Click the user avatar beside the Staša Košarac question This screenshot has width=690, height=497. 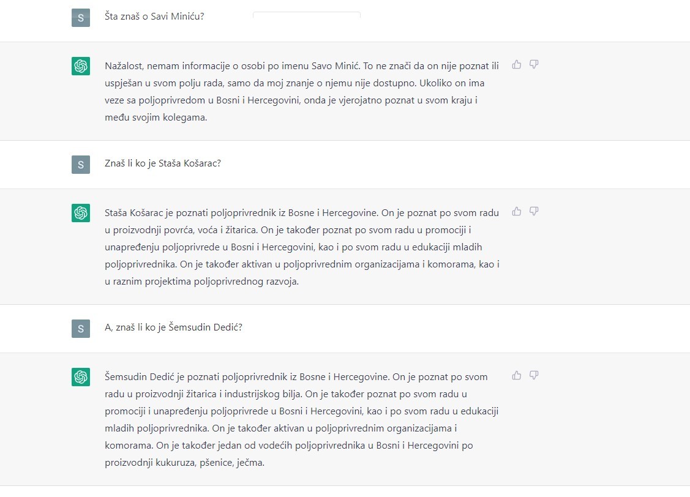[x=81, y=164]
